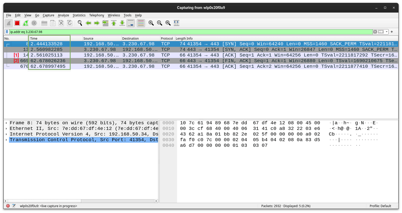Image resolution: width=402 pixels, height=213 pixels.
Task: Open the Telephony menu
Action: coord(97,15)
